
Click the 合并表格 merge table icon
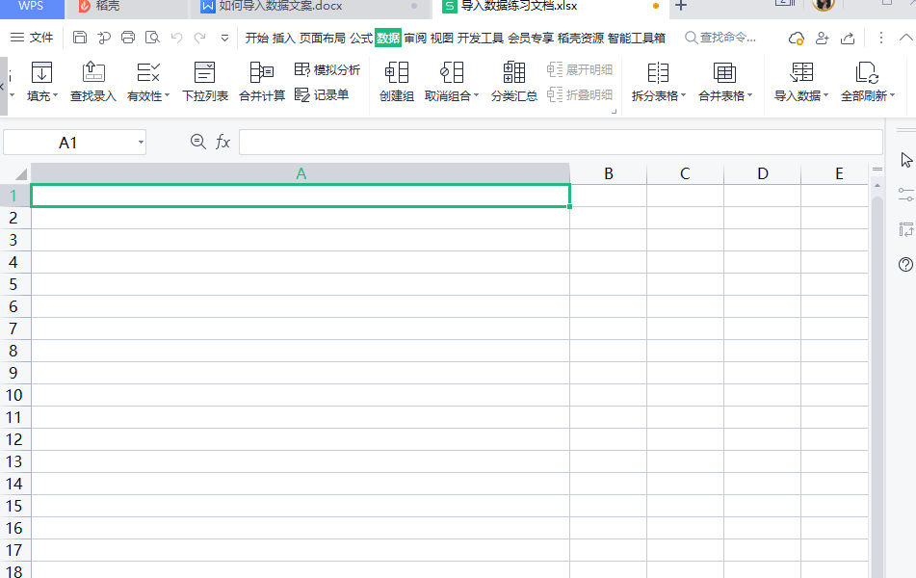click(724, 73)
